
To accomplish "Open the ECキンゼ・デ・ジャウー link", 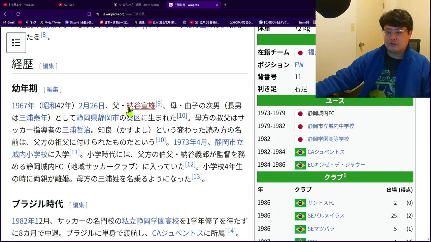I will coord(336,165).
